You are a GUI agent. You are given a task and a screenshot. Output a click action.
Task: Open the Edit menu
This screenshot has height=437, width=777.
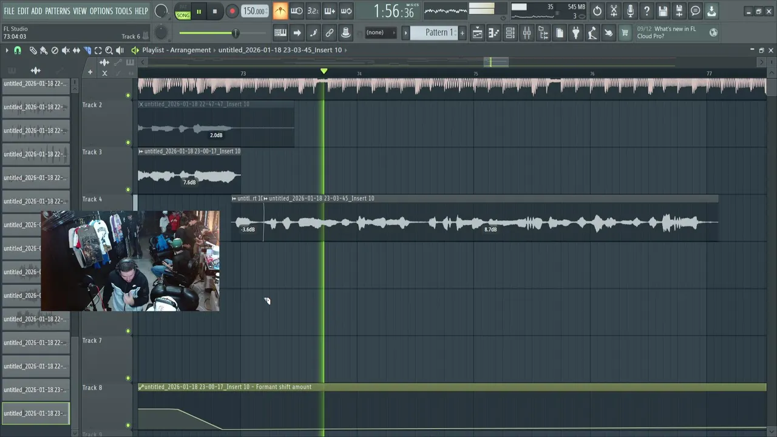click(23, 11)
